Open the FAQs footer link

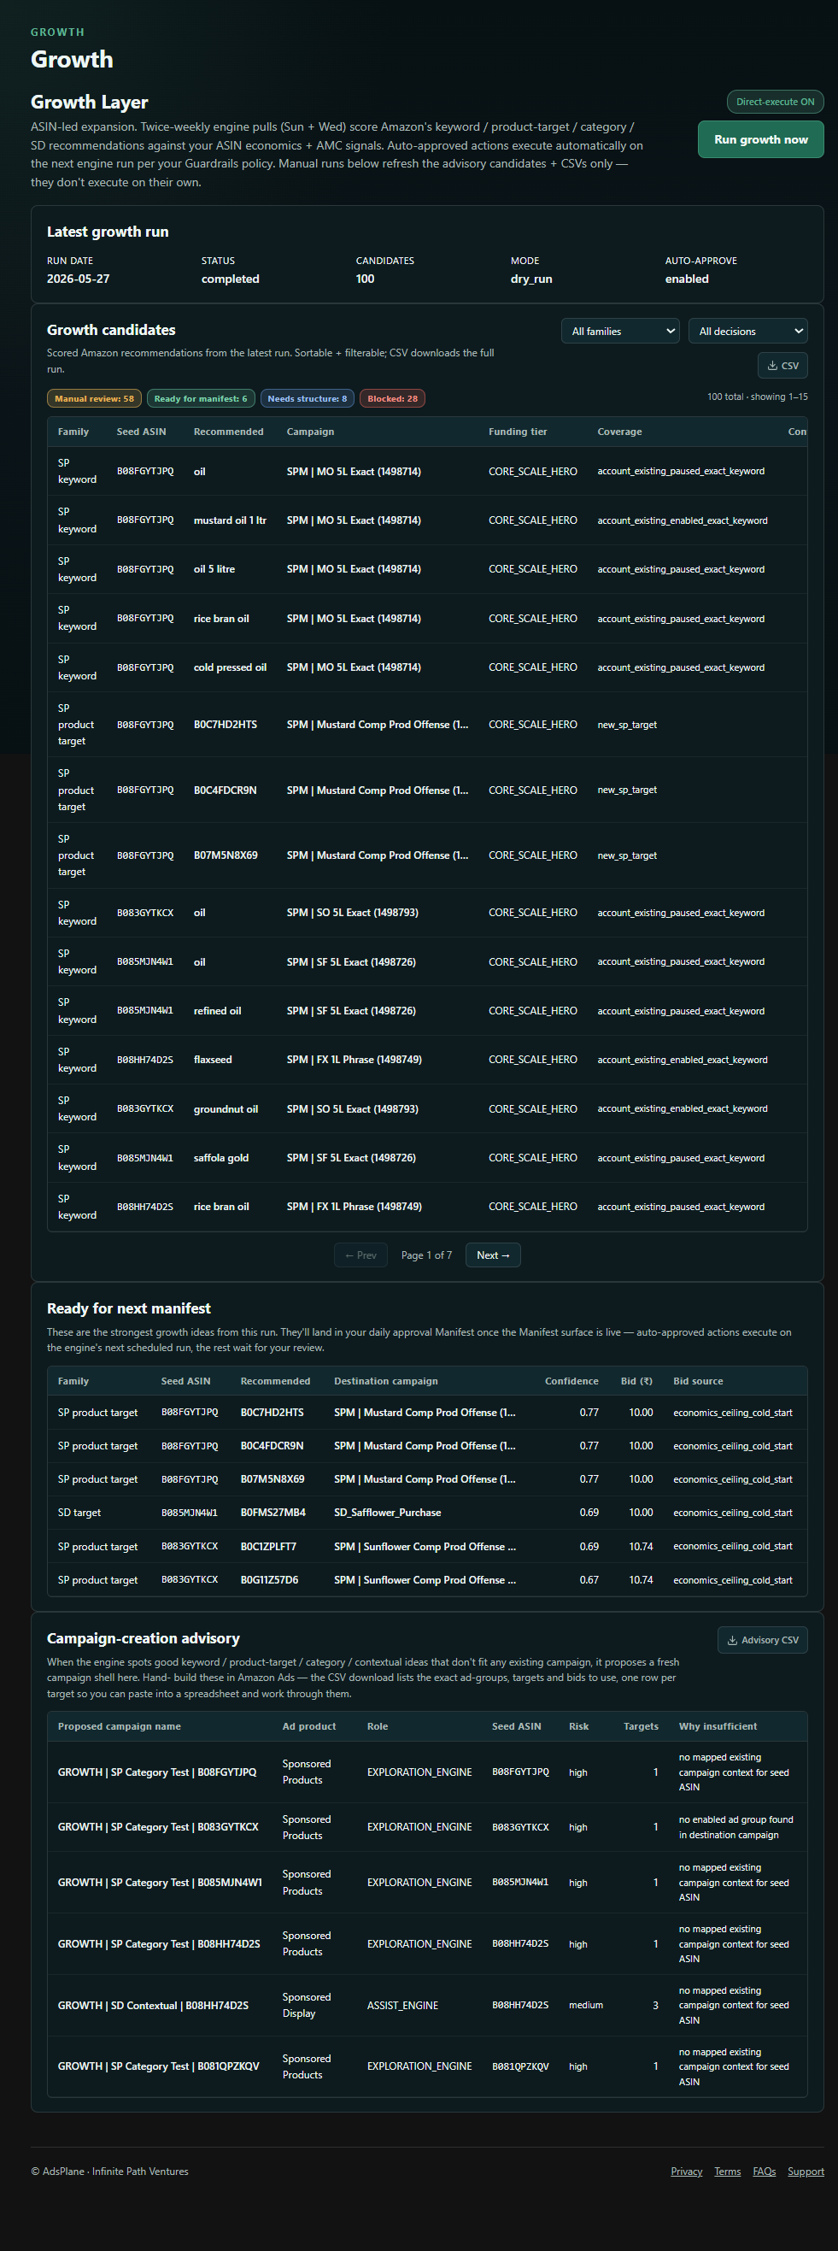pos(764,2172)
